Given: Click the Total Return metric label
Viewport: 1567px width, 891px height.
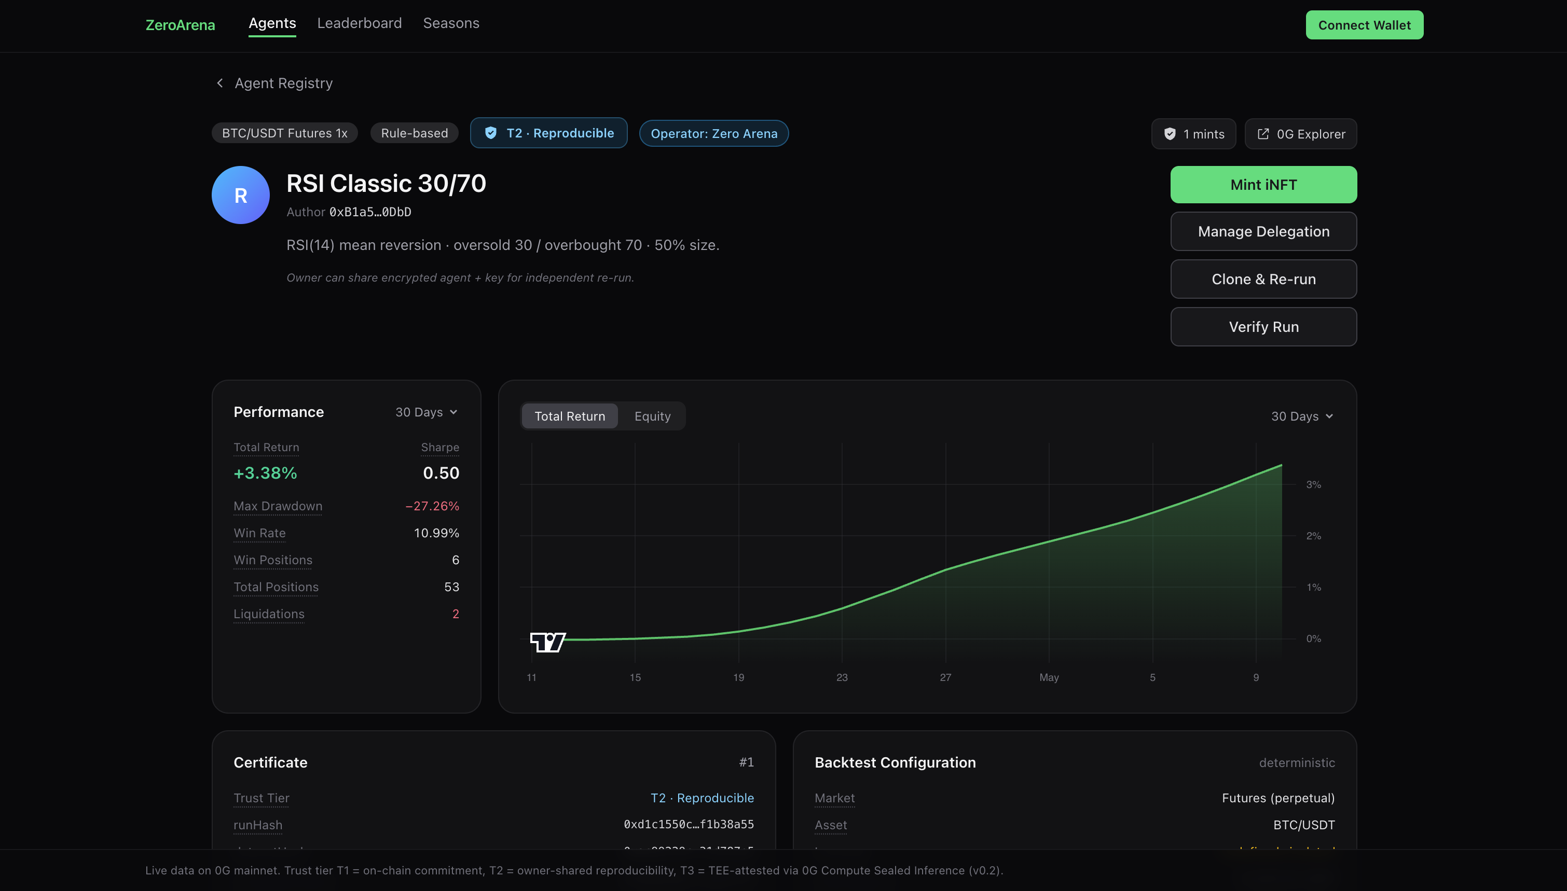Looking at the screenshot, I should (266, 448).
